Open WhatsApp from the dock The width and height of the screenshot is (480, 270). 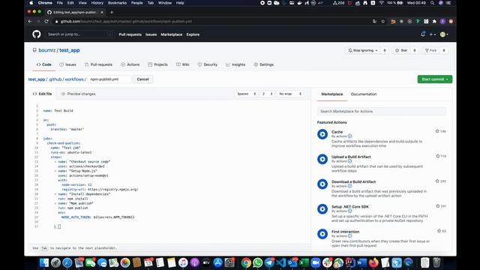(x=258, y=262)
